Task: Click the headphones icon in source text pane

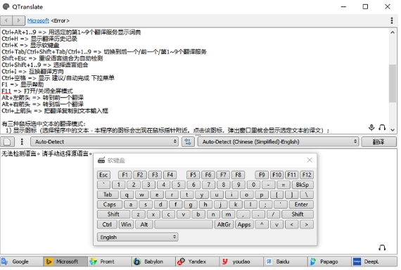Action: tap(382, 127)
